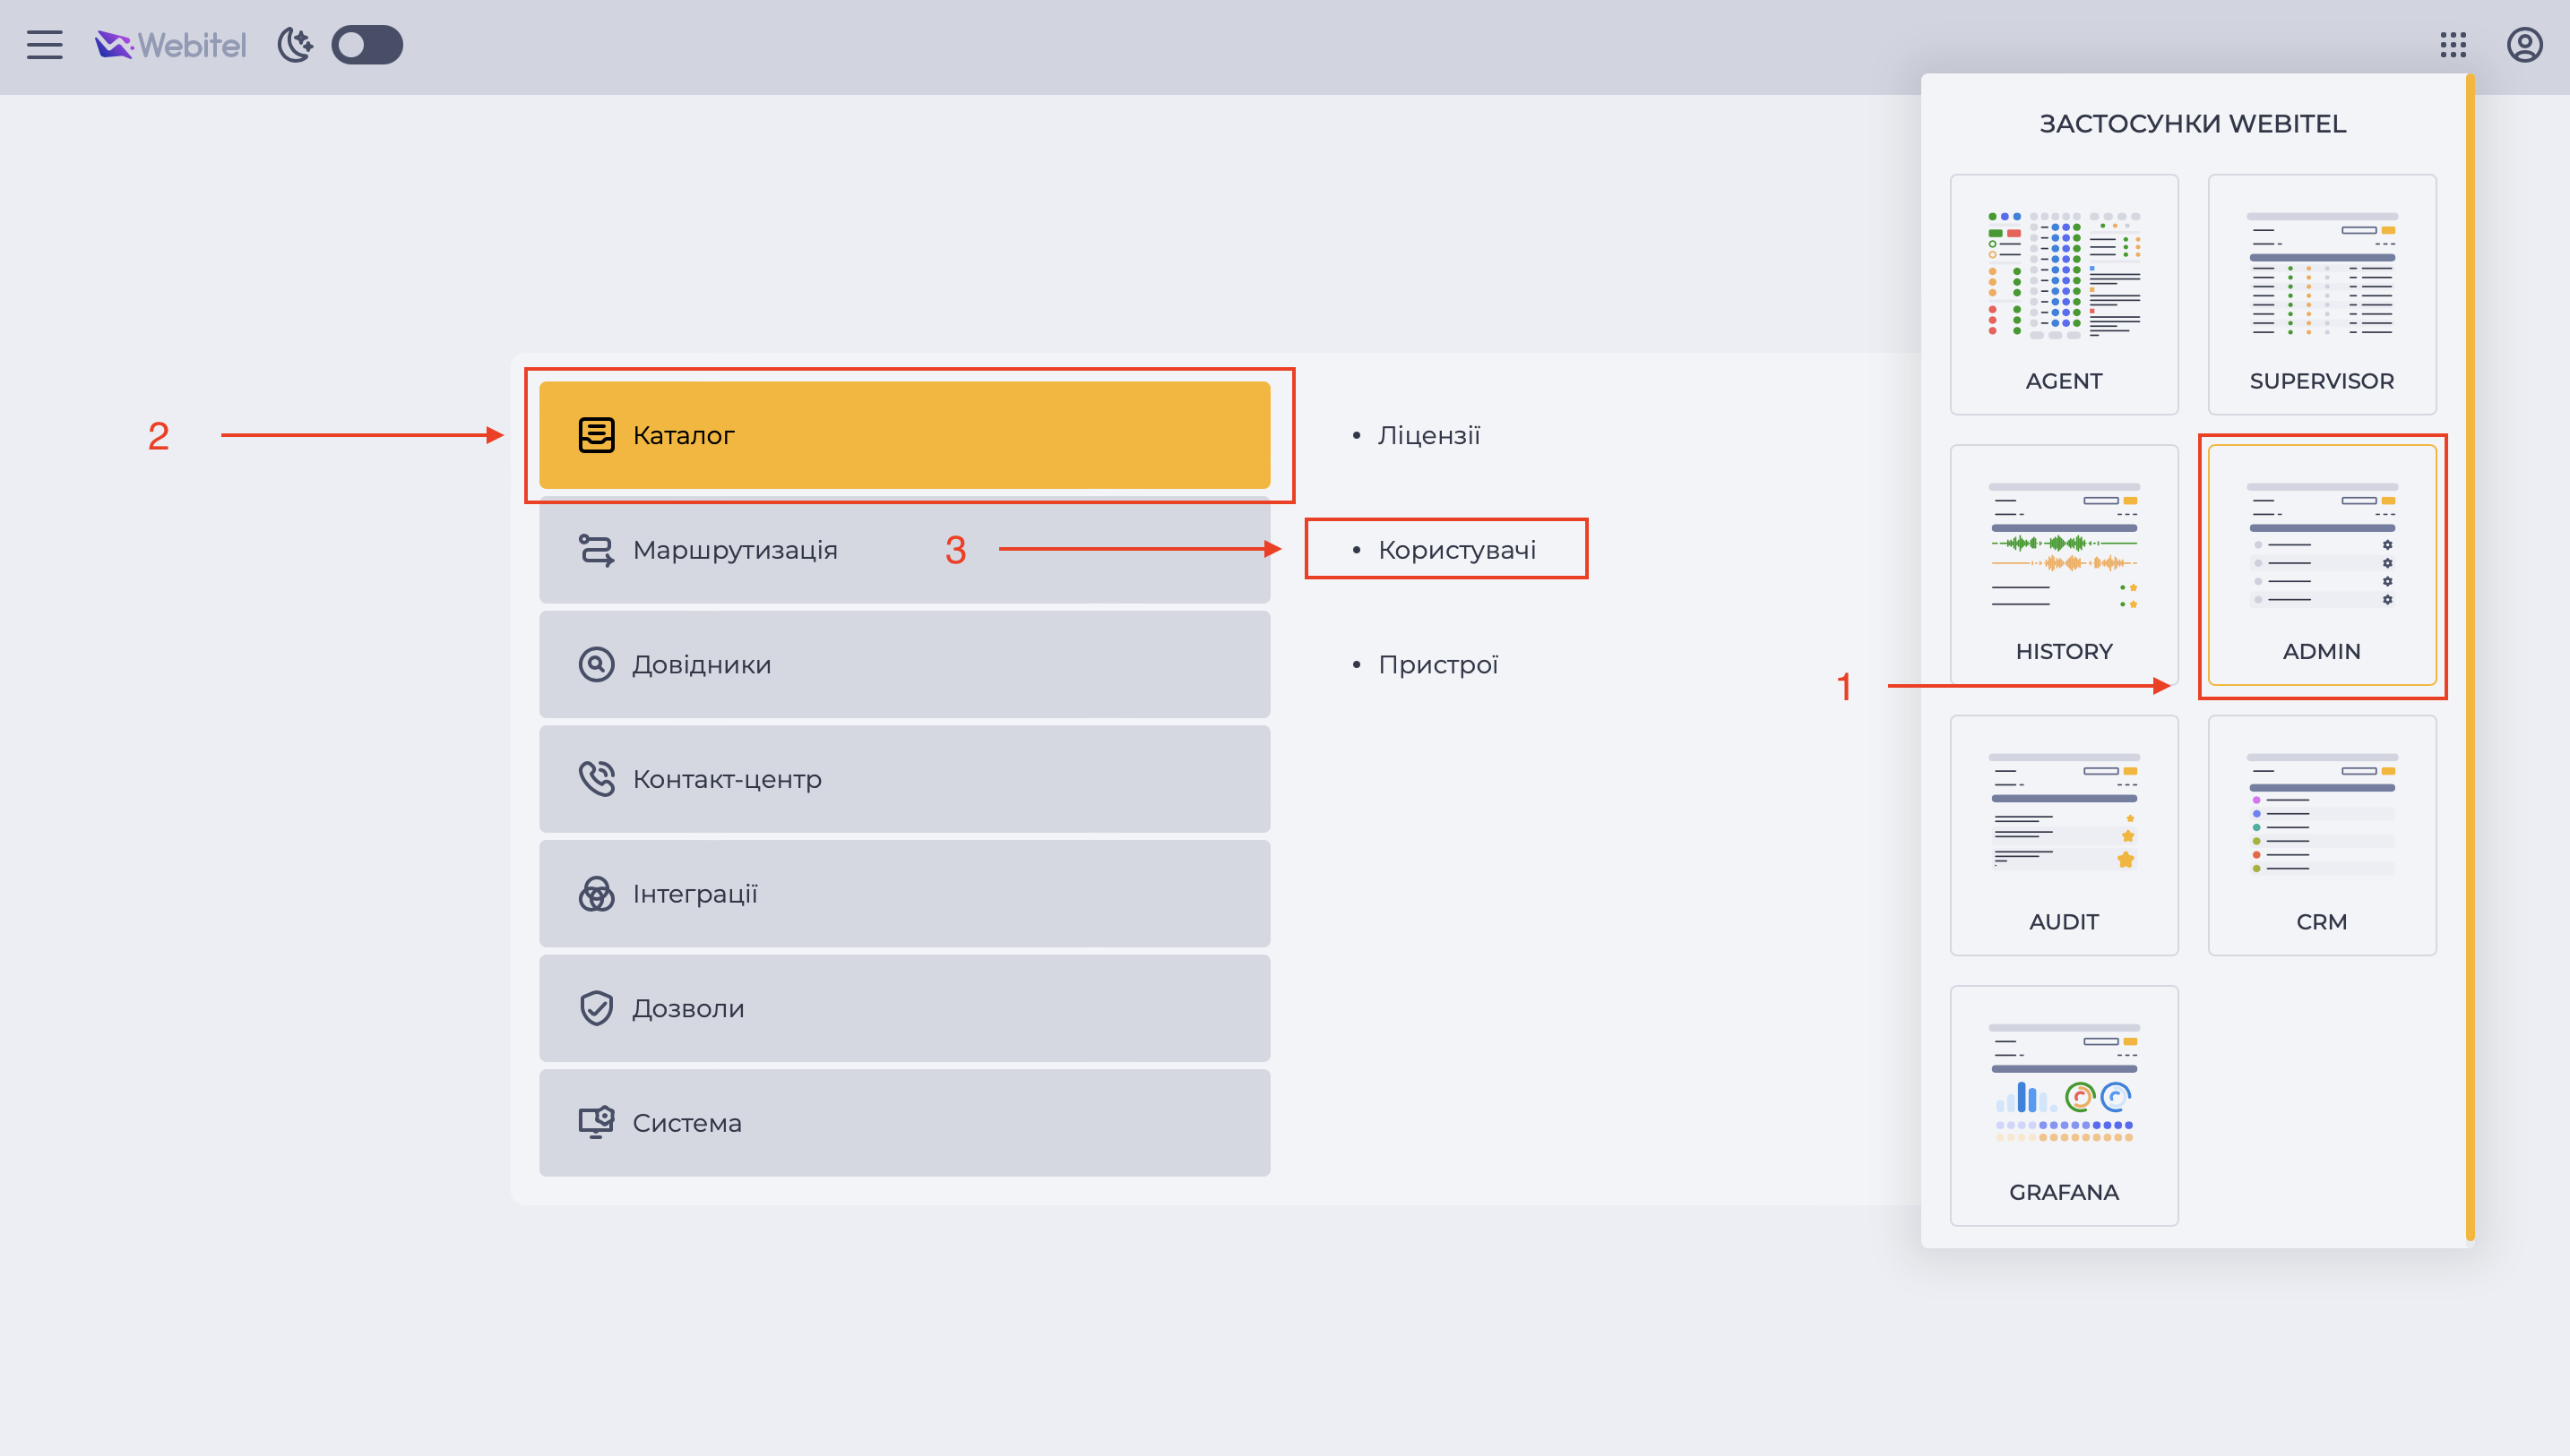
Task: Click the Система monitor icon
Action: [596, 1122]
